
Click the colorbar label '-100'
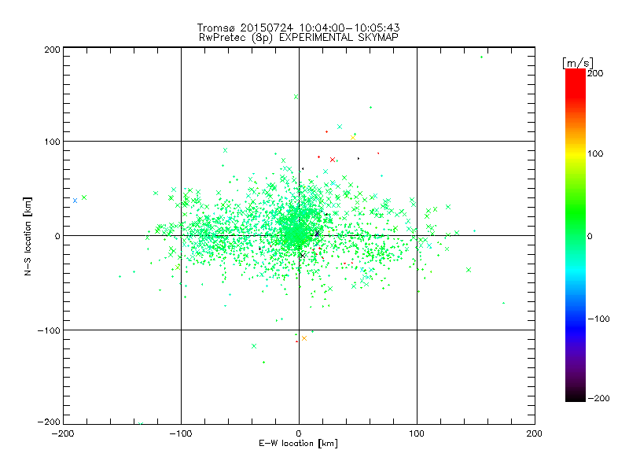[598, 319]
